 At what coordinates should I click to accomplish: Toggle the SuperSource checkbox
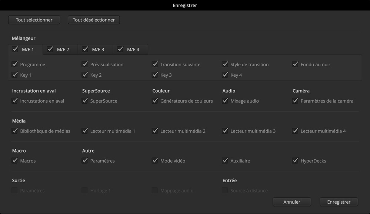tap(85, 101)
